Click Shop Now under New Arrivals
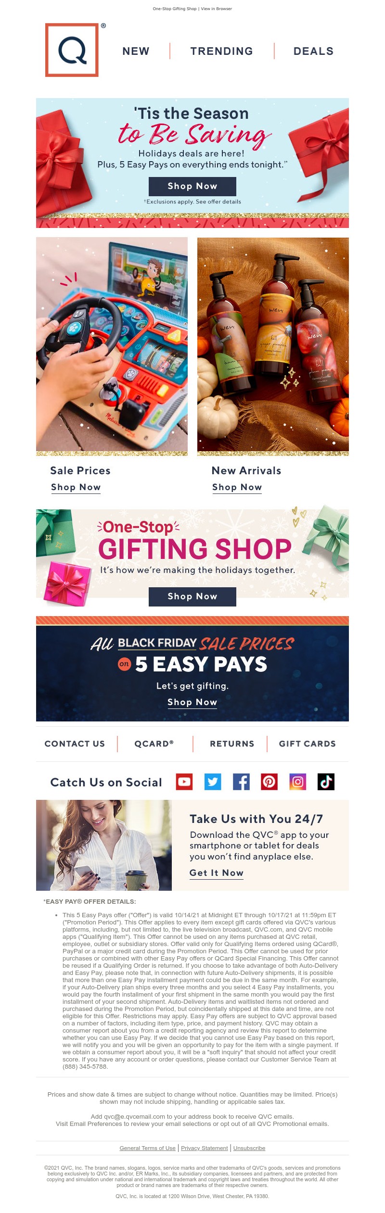 pos(237,487)
